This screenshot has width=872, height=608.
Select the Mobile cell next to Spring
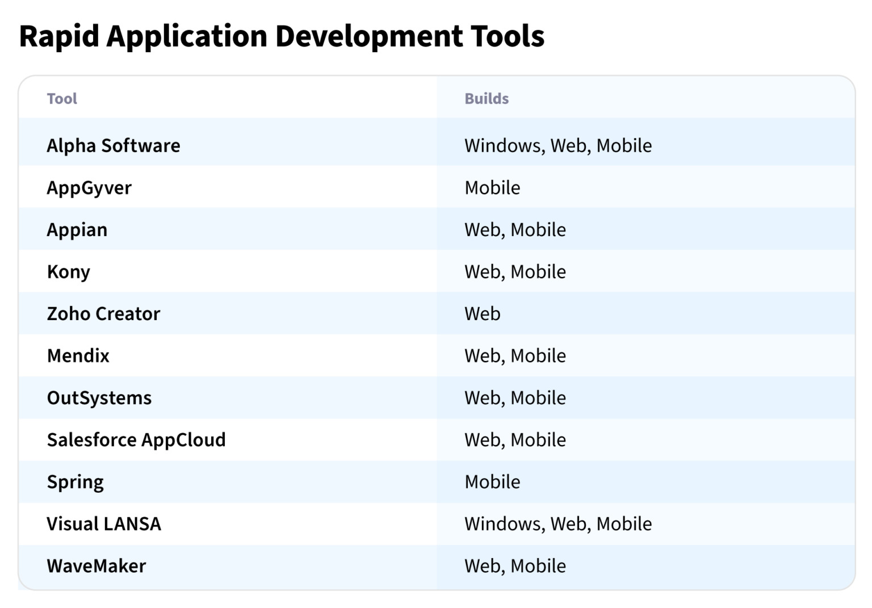492,481
